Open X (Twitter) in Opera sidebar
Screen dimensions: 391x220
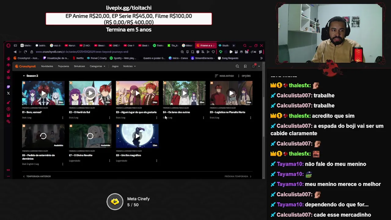pyautogui.click(x=8, y=93)
